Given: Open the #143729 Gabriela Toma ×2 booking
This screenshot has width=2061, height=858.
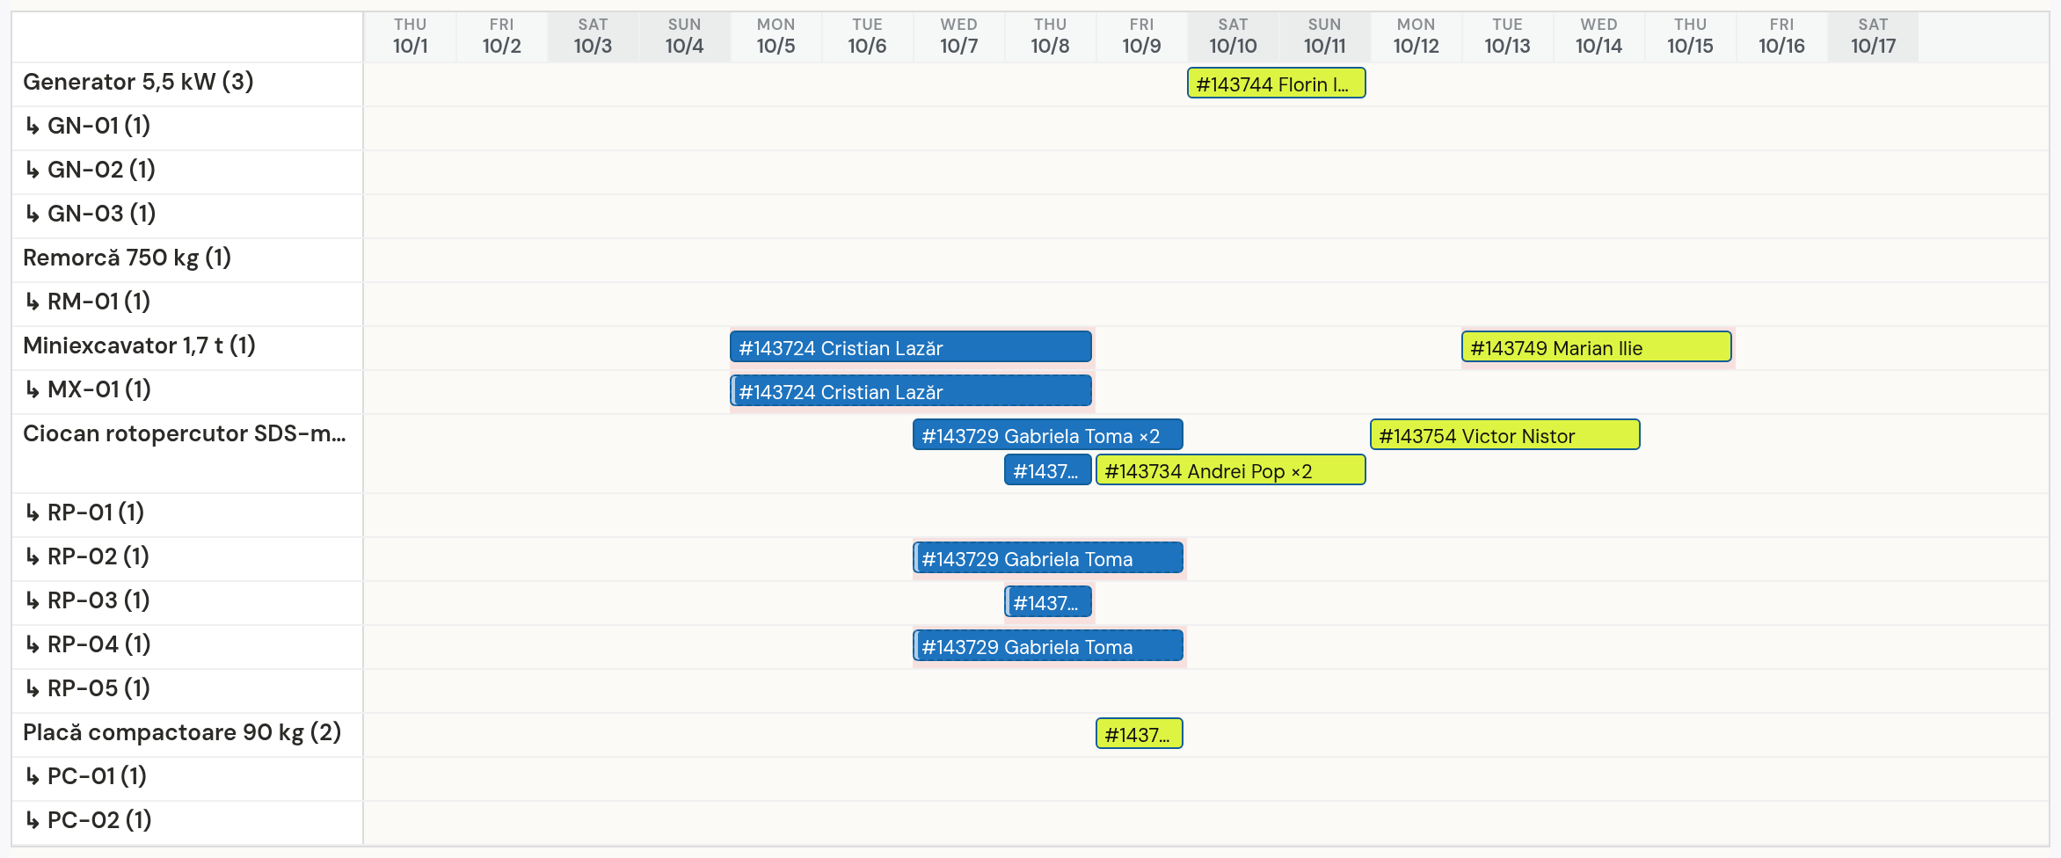Looking at the screenshot, I should (x=1048, y=435).
